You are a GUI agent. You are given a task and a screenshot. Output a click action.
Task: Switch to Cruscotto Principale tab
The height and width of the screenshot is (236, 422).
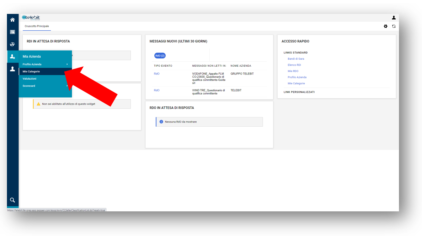point(37,26)
